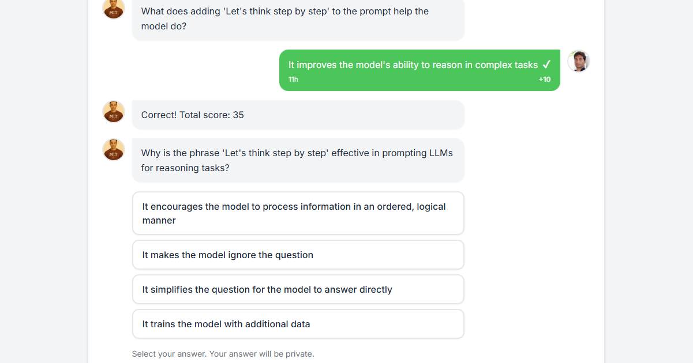
Task: Click the '+10' points badge
Action: (545, 80)
